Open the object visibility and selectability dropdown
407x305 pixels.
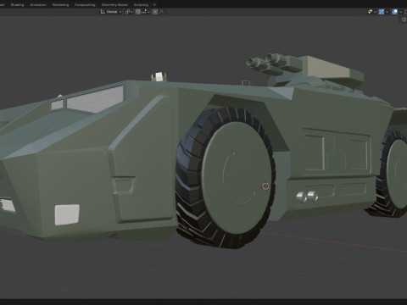tap(371, 12)
